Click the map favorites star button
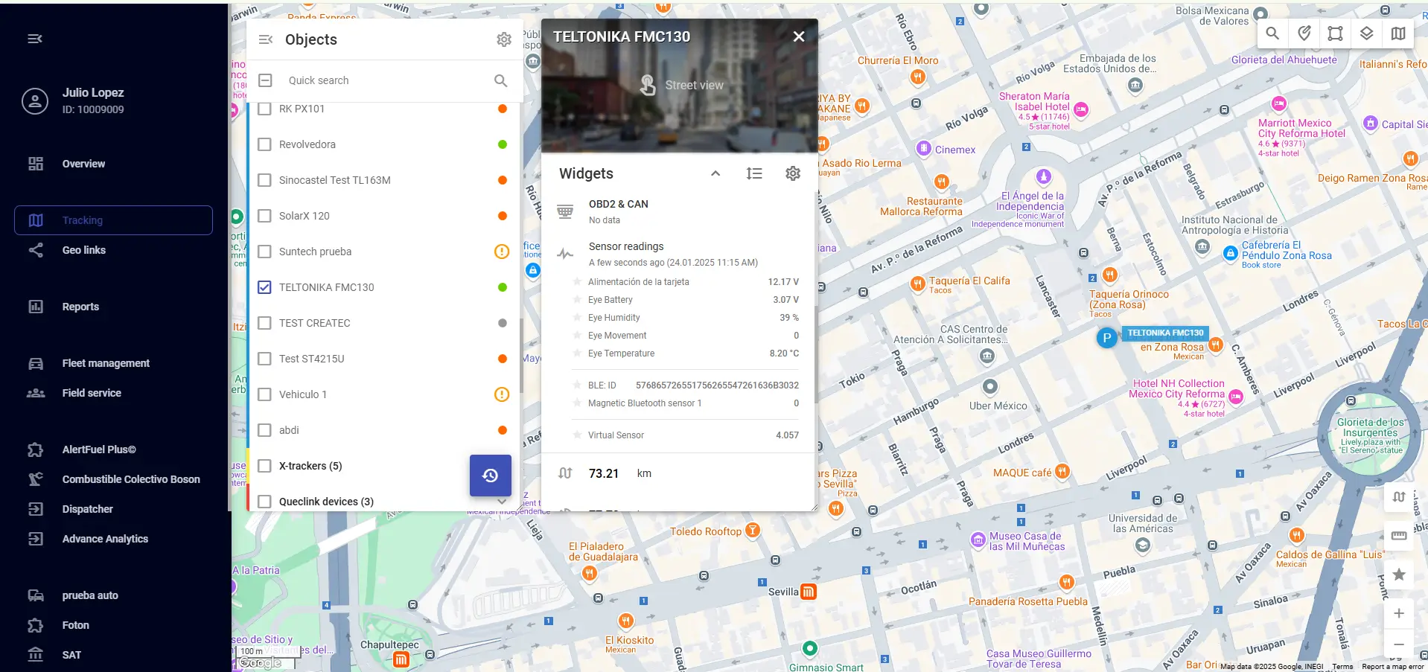The width and height of the screenshot is (1428, 672). coord(1399,575)
